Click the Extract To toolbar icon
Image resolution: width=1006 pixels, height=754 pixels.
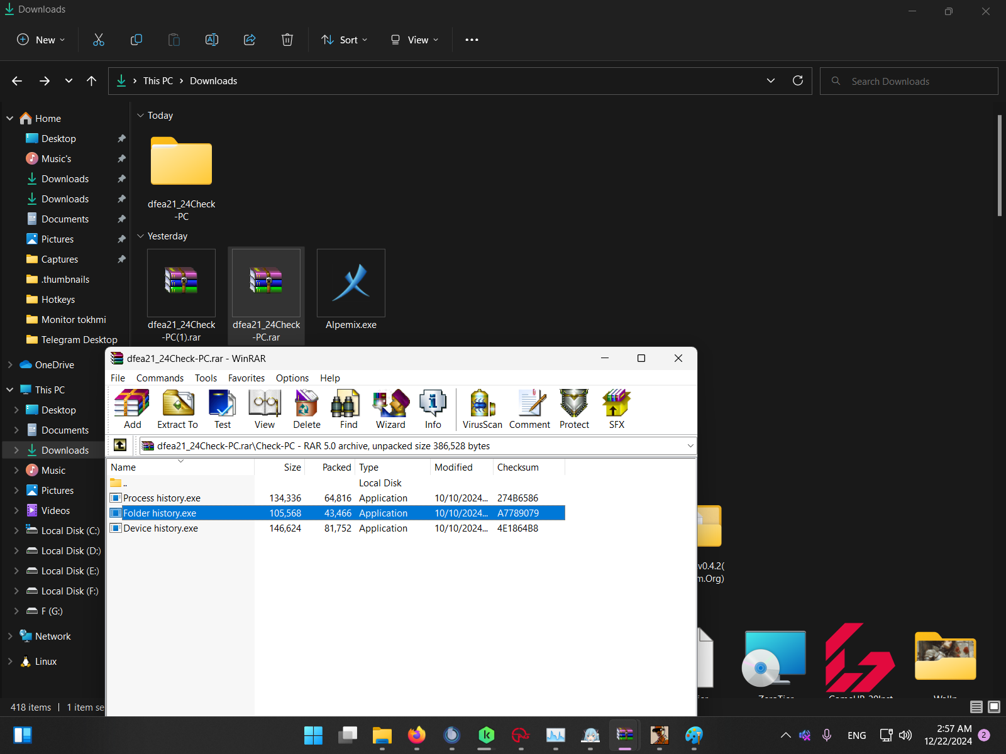[x=177, y=409]
